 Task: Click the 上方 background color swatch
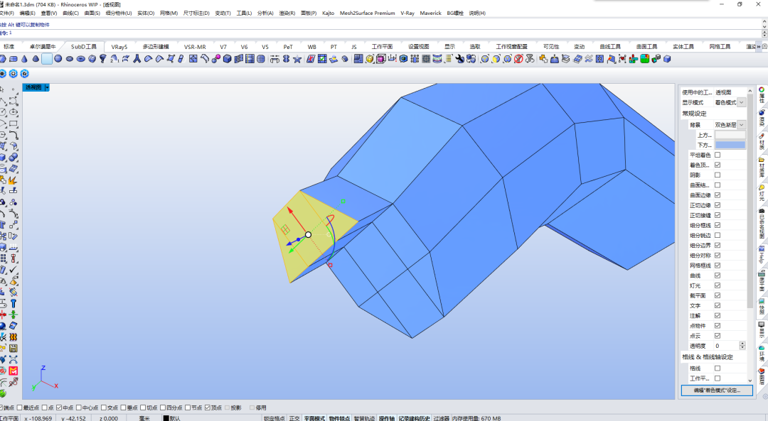point(730,135)
